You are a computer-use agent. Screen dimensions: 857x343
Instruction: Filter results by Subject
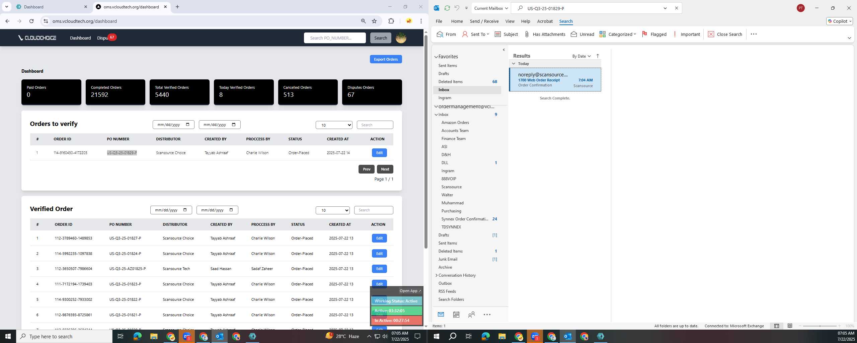tap(506, 34)
